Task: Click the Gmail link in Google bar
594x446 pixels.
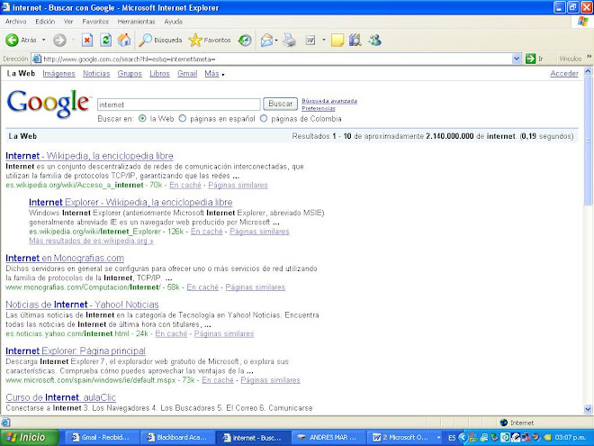Action: (187, 74)
